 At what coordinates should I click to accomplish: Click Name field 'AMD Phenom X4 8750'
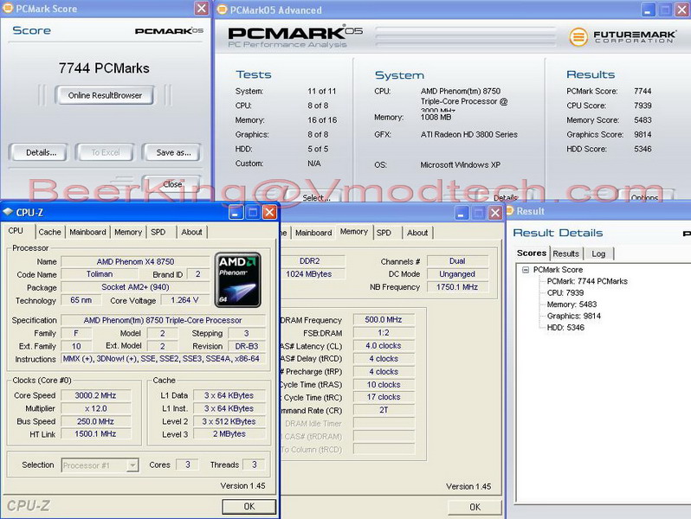pos(135,261)
